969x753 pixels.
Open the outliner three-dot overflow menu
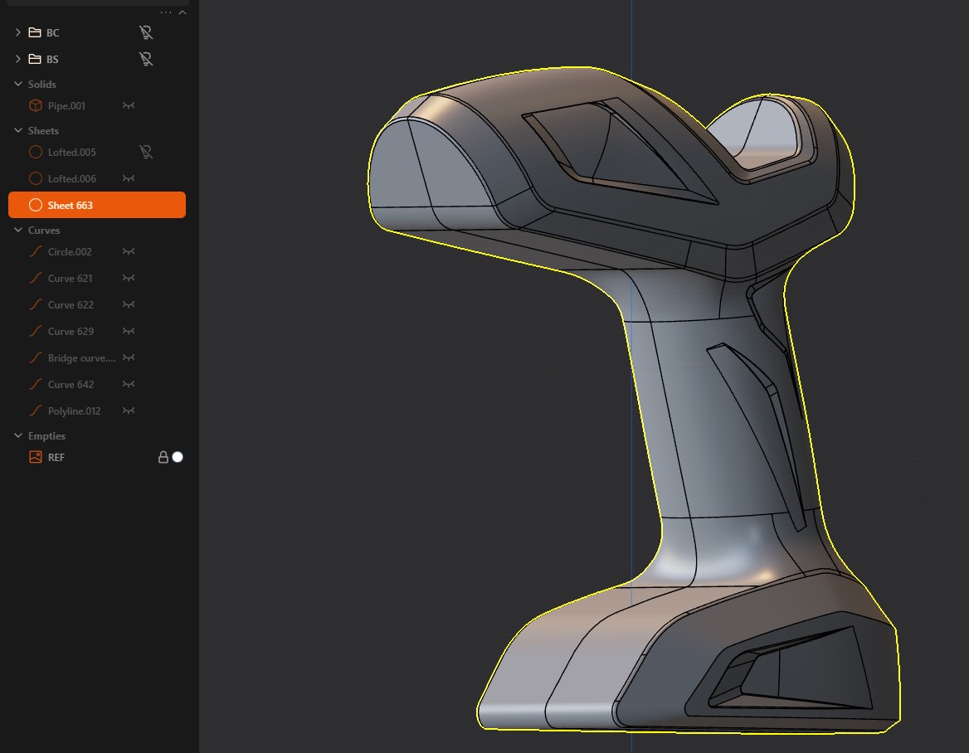[165, 11]
